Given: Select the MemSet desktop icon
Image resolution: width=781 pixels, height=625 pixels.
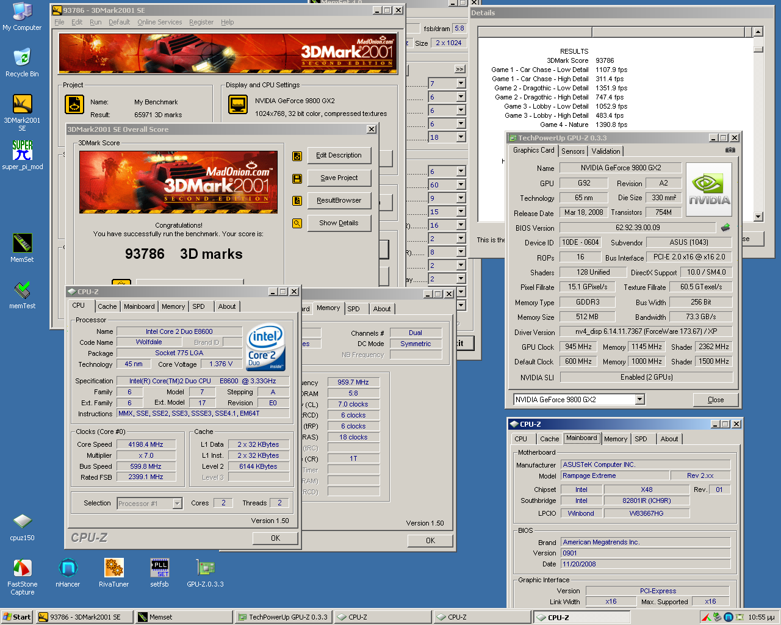Looking at the screenshot, I should [x=22, y=244].
